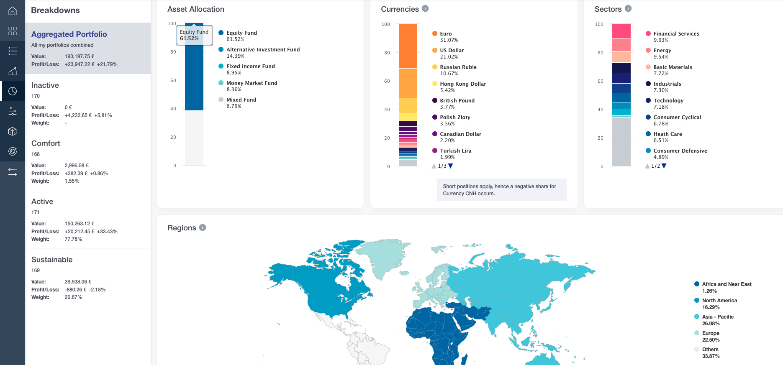
Task: Hide the Russian Ruble currency series
Action: pyautogui.click(x=458, y=67)
